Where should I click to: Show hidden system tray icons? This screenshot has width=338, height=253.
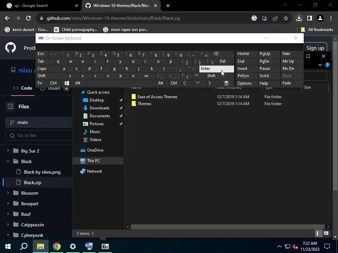point(279,246)
